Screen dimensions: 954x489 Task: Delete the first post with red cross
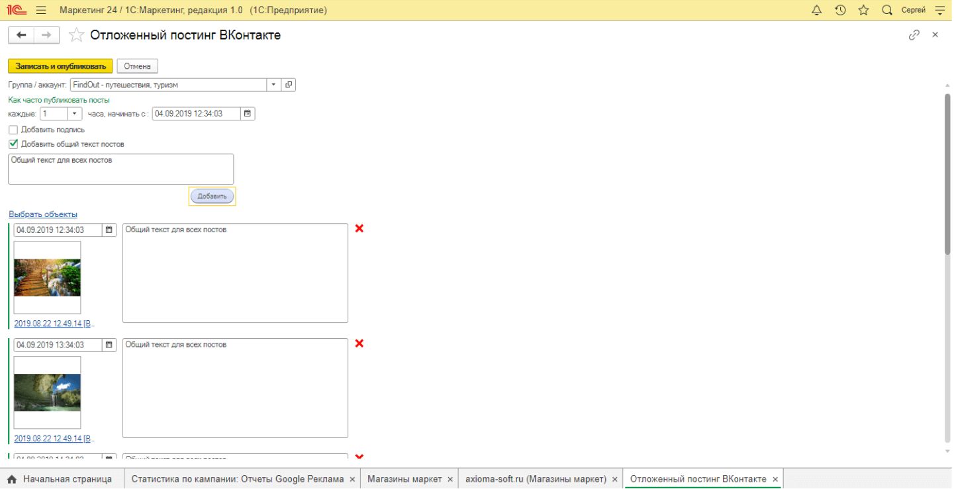pyautogui.click(x=359, y=228)
